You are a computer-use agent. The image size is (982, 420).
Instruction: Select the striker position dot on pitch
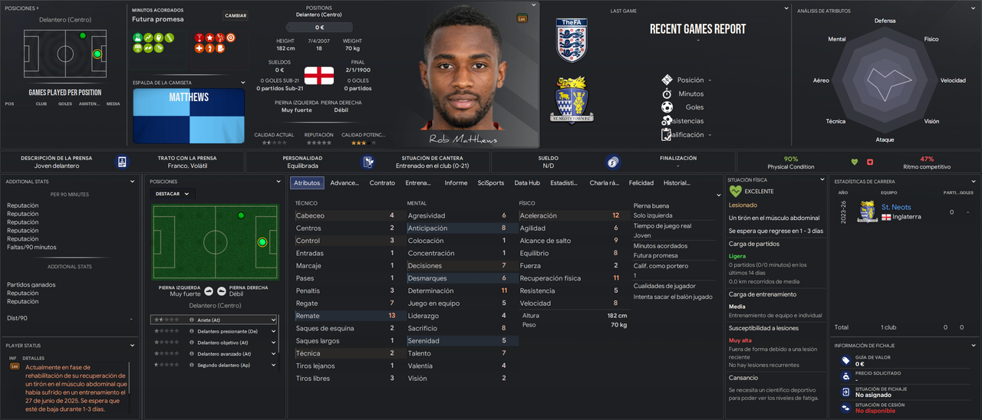tap(262, 242)
